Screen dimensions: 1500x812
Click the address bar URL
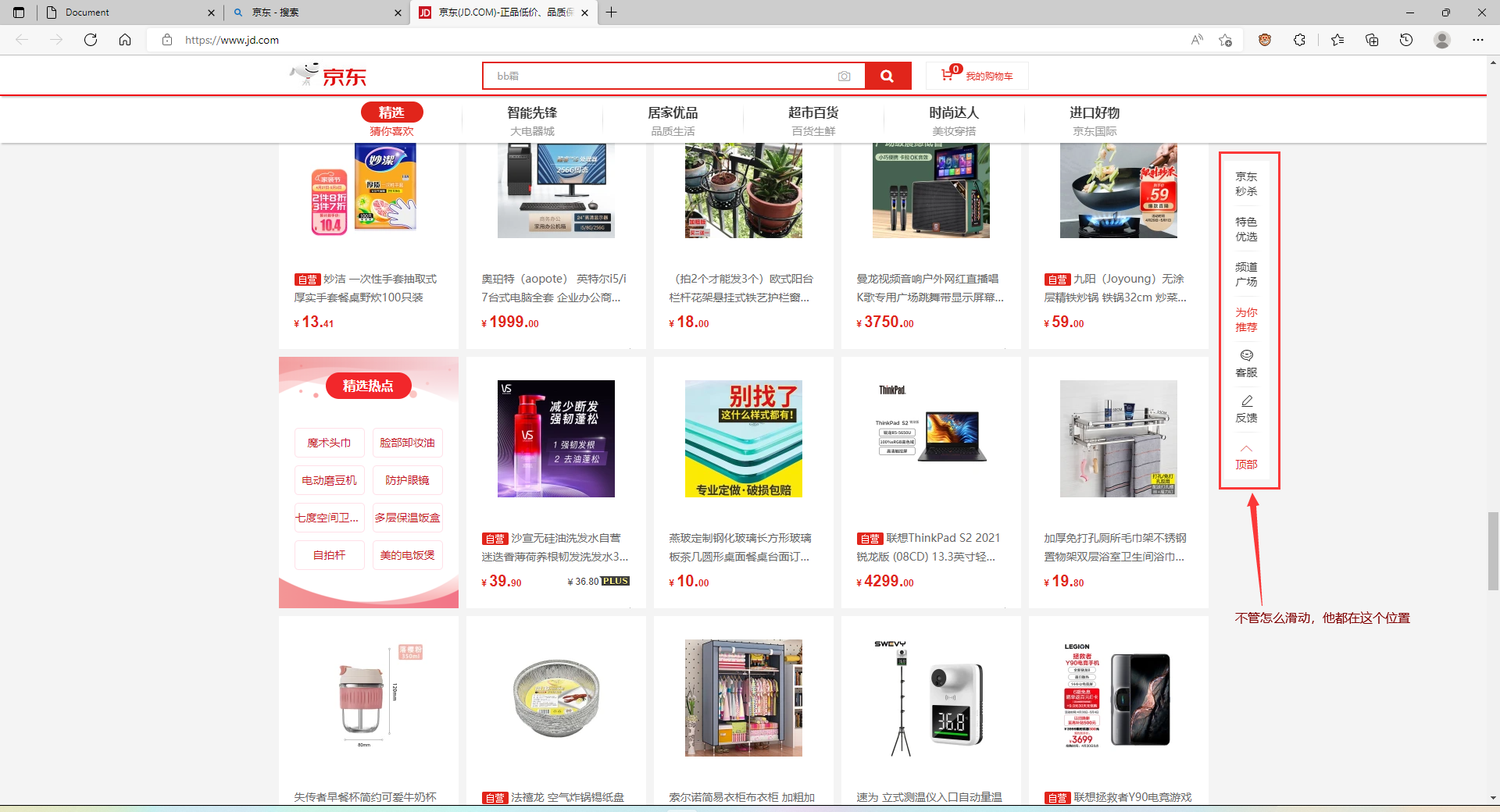tap(232, 40)
